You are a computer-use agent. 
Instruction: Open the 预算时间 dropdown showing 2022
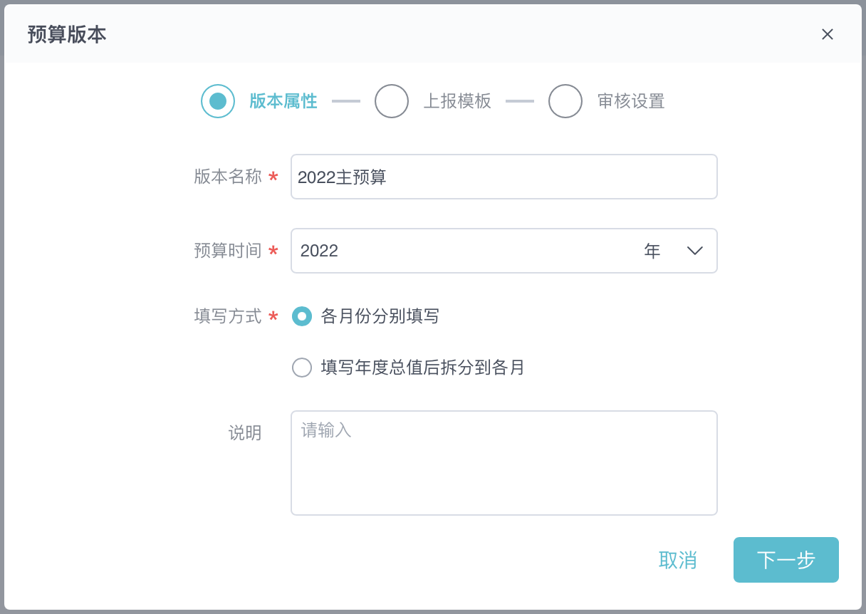pyautogui.click(x=463, y=251)
